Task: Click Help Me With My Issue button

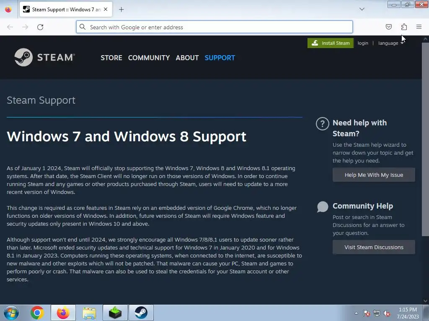Action: (374, 175)
